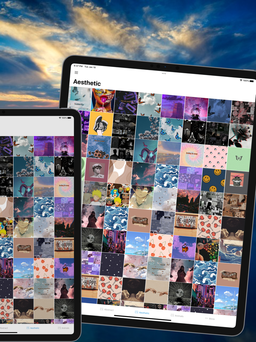Screen dimensions: 256x342
Task: Select the Eiffel Tower dark wallpaper on large iPad
Action: click(x=194, y=131)
